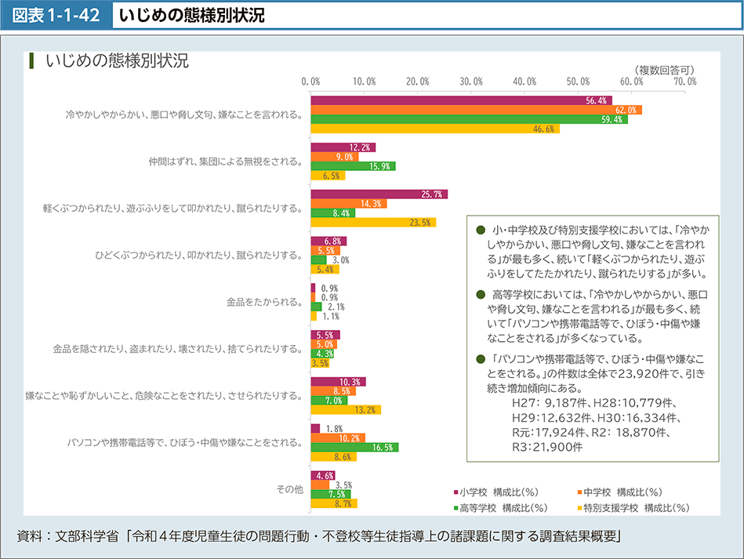The height and width of the screenshot is (559, 744).
Task: Click the 特別支援学校 legend color marker
Action: click(579, 508)
